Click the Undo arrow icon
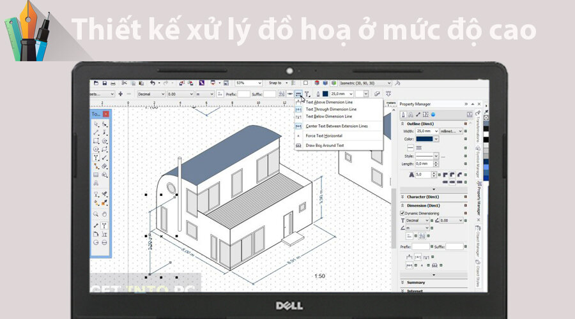The height and width of the screenshot is (319, 575). (x=152, y=83)
